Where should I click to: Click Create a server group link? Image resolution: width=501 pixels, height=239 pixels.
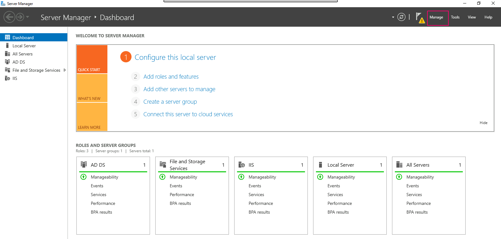(x=170, y=101)
